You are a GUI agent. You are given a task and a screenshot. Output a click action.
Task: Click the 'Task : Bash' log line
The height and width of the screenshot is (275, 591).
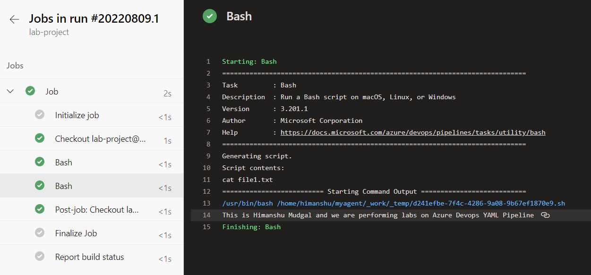point(259,85)
